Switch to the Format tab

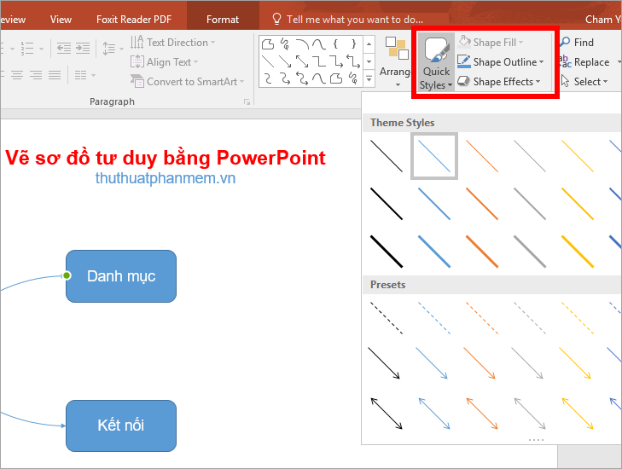point(223,19)
